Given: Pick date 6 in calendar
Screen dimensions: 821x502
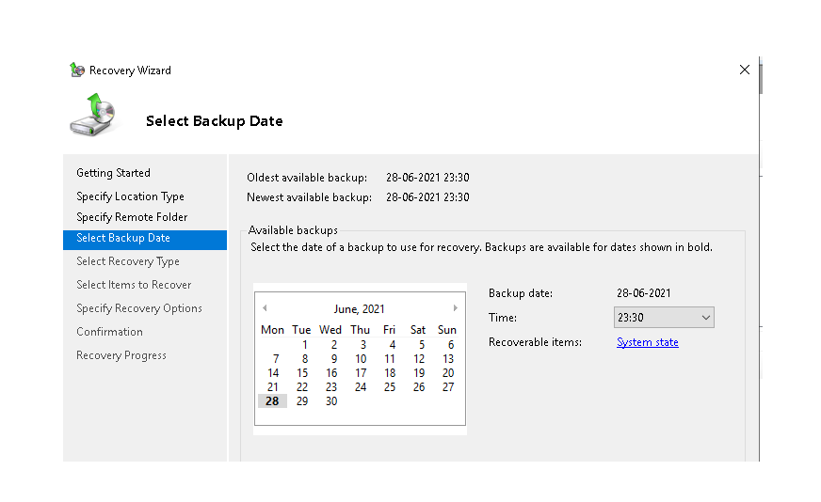Looking at the screenshot, I should coord(451,345).
